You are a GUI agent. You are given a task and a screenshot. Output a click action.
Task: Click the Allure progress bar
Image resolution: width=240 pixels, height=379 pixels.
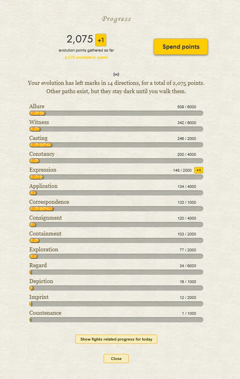tap(116, 113)
